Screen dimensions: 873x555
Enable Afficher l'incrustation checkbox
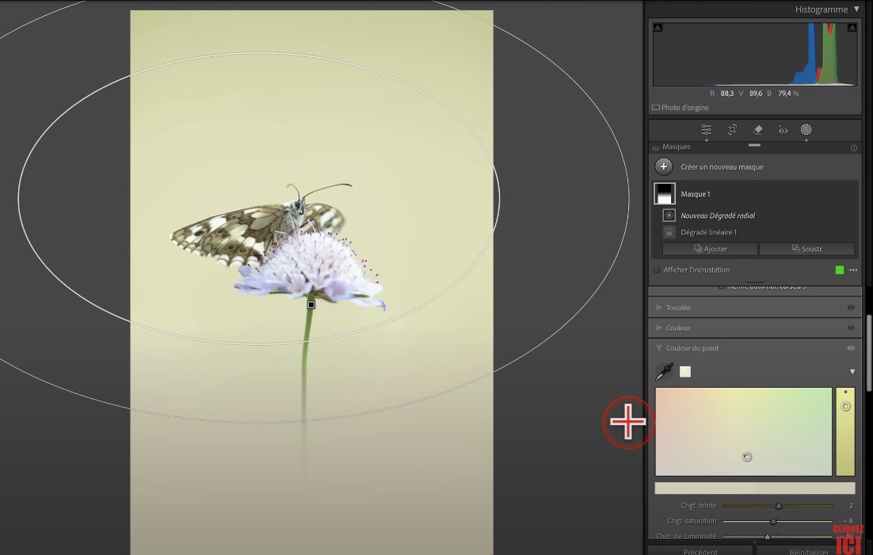[x=657, y=270]
